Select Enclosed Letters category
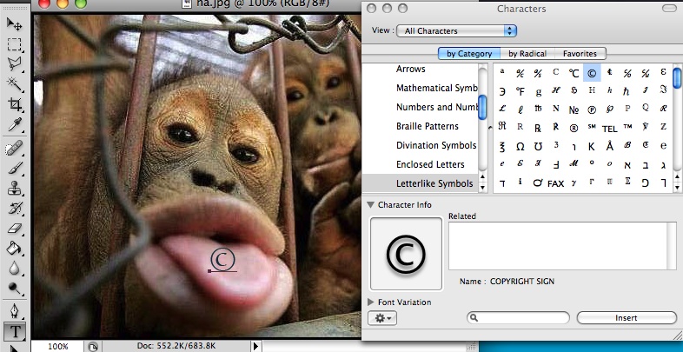The width and height of the screenshot is (683, 352). point(430,164)
